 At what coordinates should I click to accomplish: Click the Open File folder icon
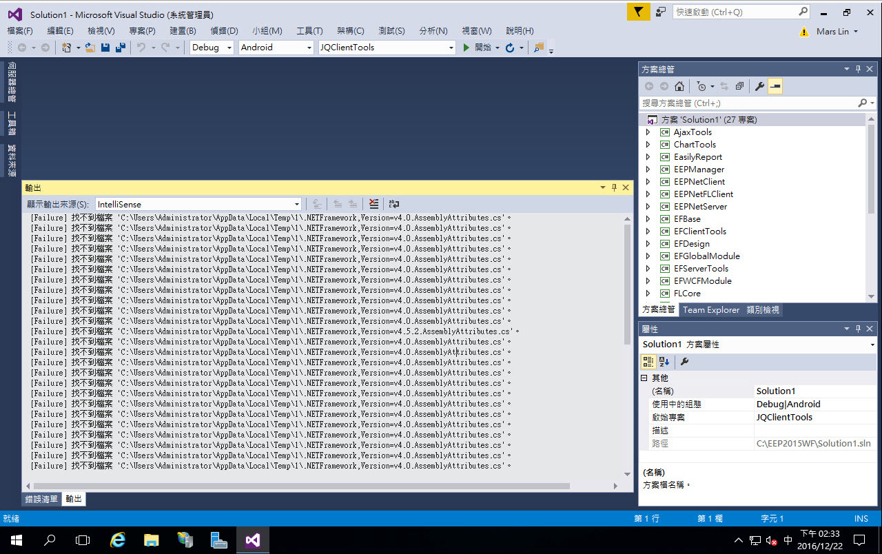[90, 48]
